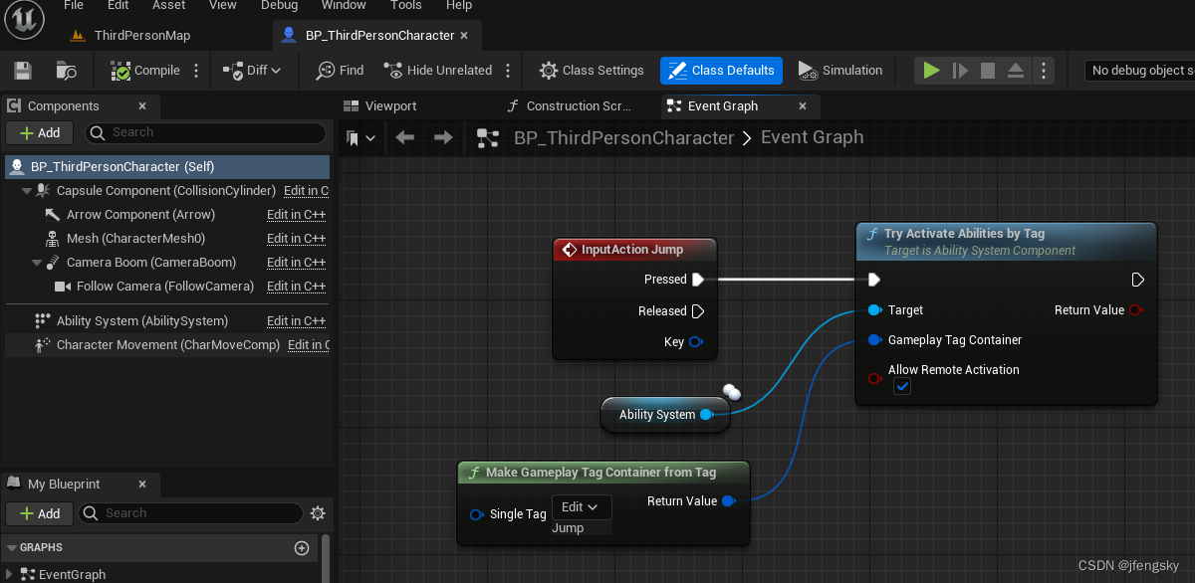Select Mesh (CharacterMesh0) component
This screenshot has width=1195, height=583.
[135, 238]
